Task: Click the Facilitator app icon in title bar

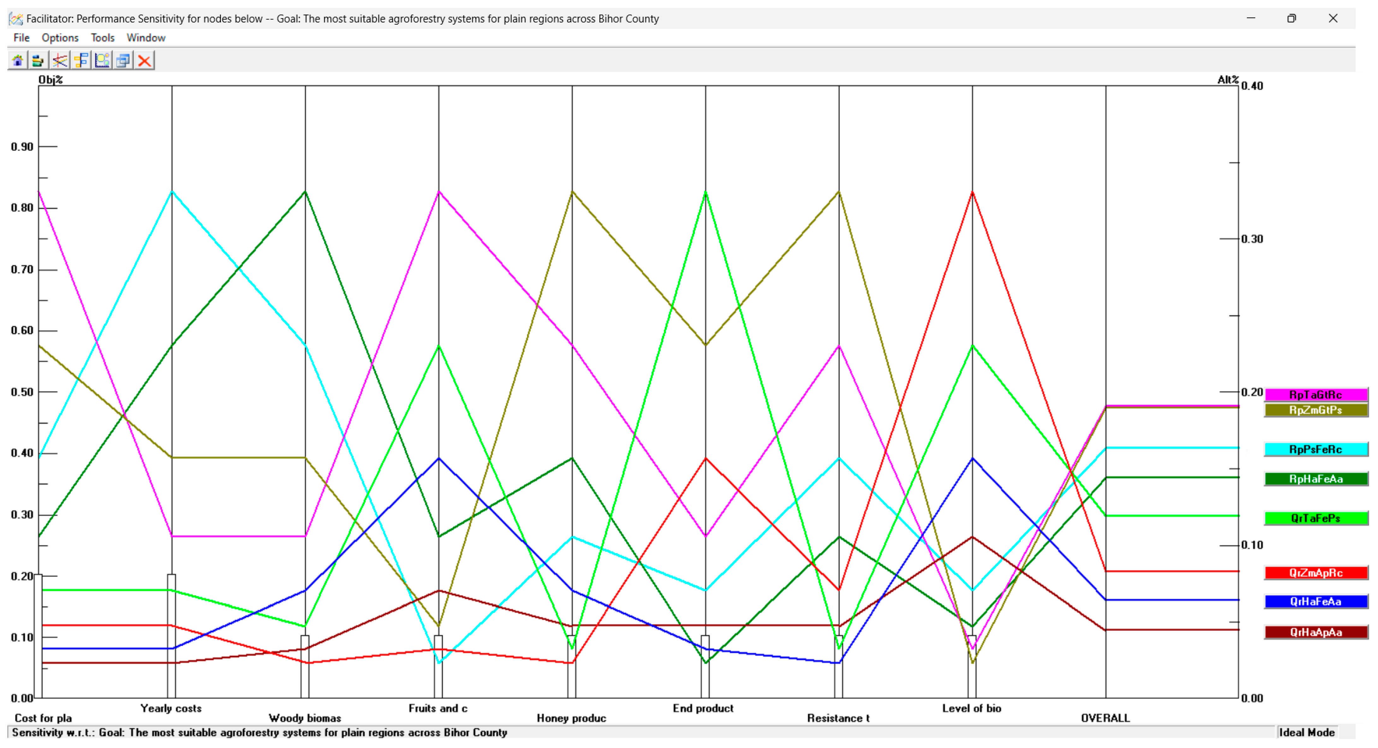Action: [x=16, y=19]
